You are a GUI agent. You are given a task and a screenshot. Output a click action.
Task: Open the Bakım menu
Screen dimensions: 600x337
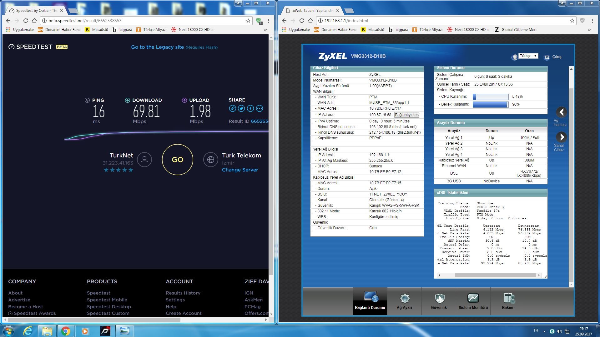[x=507, y=301]
